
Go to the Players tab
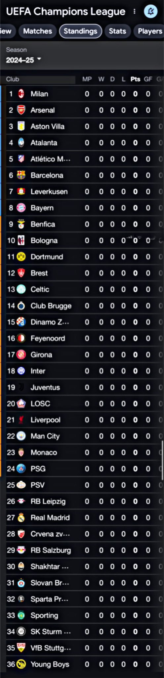tap(150, 31)
